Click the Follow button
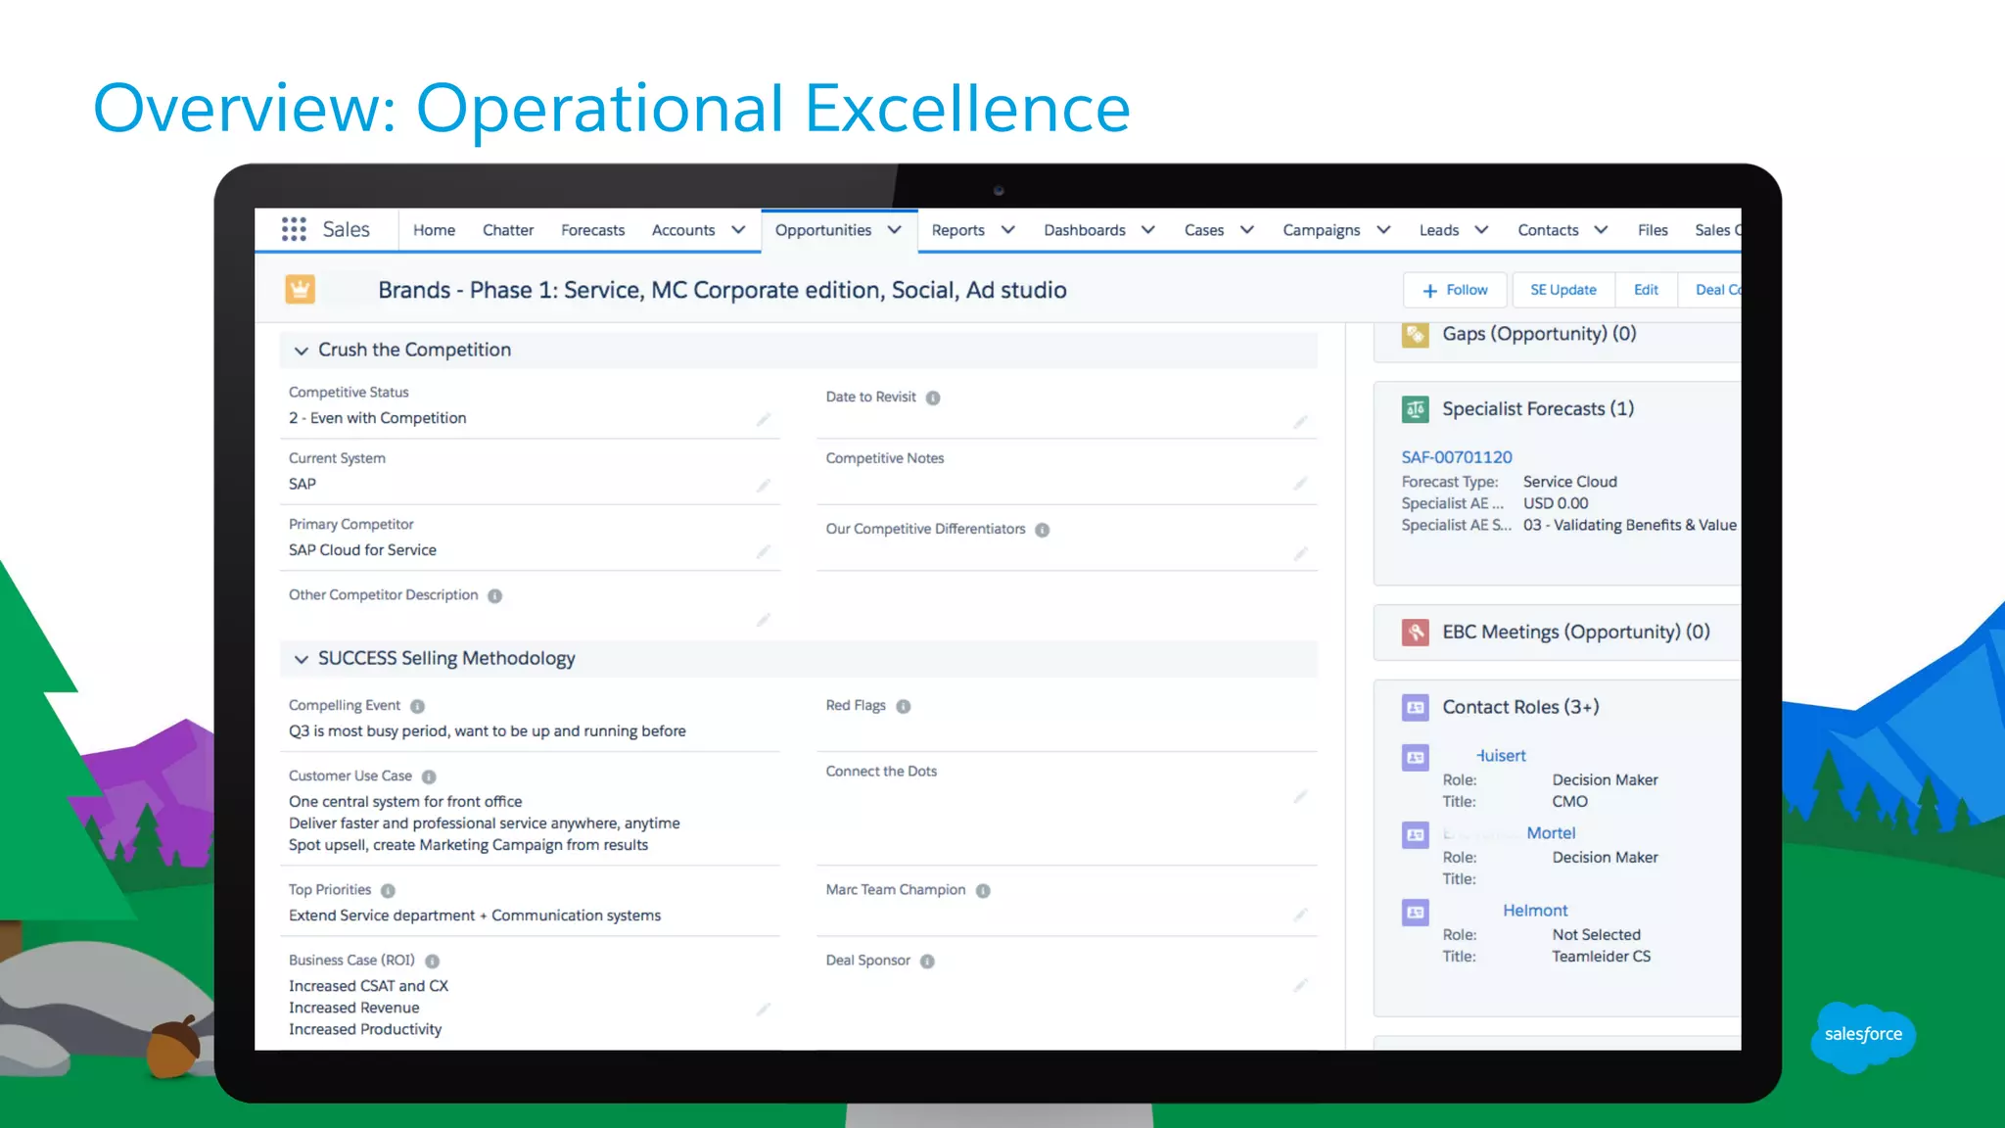This screenshot has width=2005, height=1128. pyautogui.click(x=1456, y=290)
